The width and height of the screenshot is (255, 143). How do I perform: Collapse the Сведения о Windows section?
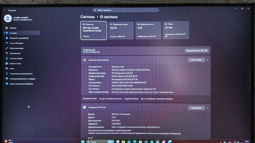[x=208, y=108]
